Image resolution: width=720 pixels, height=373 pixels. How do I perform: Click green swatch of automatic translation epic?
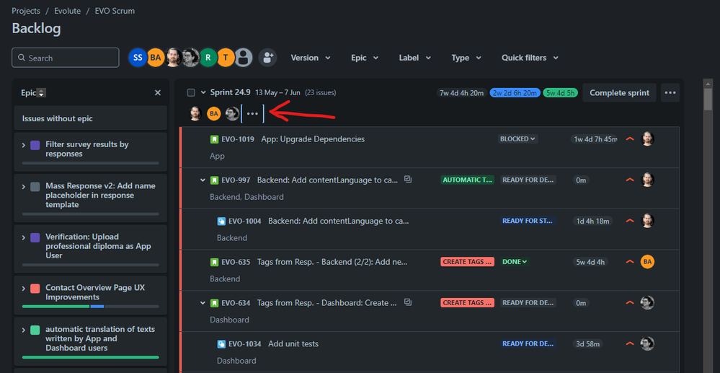pos(35,330)
